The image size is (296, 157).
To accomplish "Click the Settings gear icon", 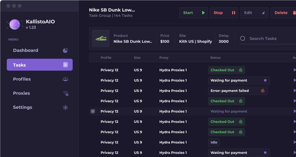I will tap(65, 107).
